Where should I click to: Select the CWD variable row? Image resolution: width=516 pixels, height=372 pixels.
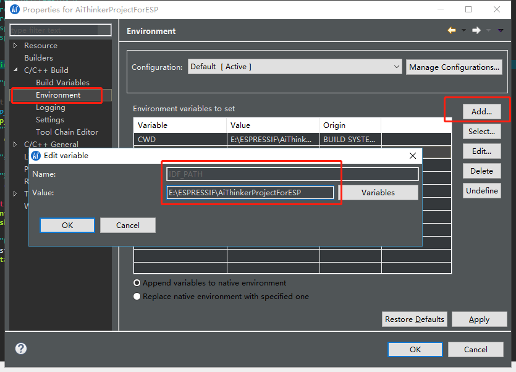[292, 139]
